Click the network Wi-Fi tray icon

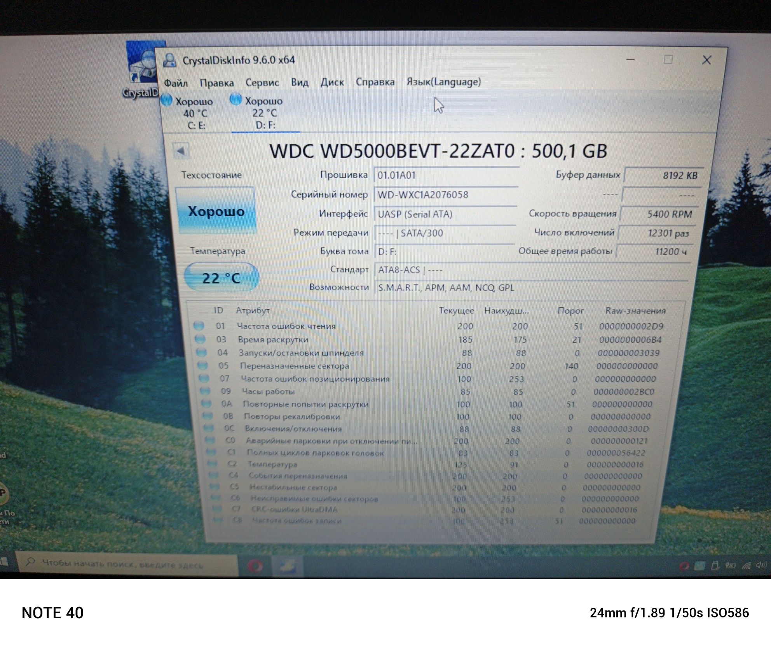746,565
